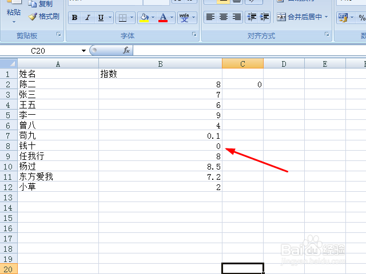Click cell B10 with value 8.5

point(160,166)
